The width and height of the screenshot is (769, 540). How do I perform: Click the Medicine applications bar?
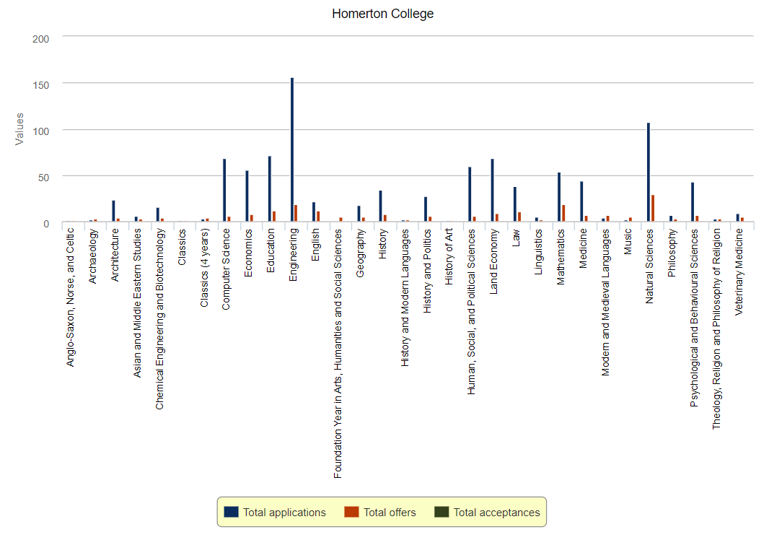pos(581,201)
